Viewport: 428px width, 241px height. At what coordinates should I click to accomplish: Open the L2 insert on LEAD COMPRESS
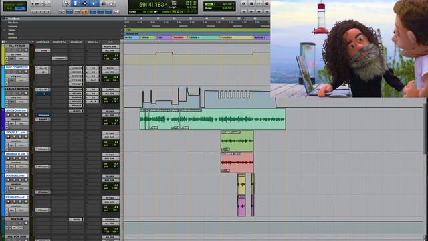click(43, 94)
